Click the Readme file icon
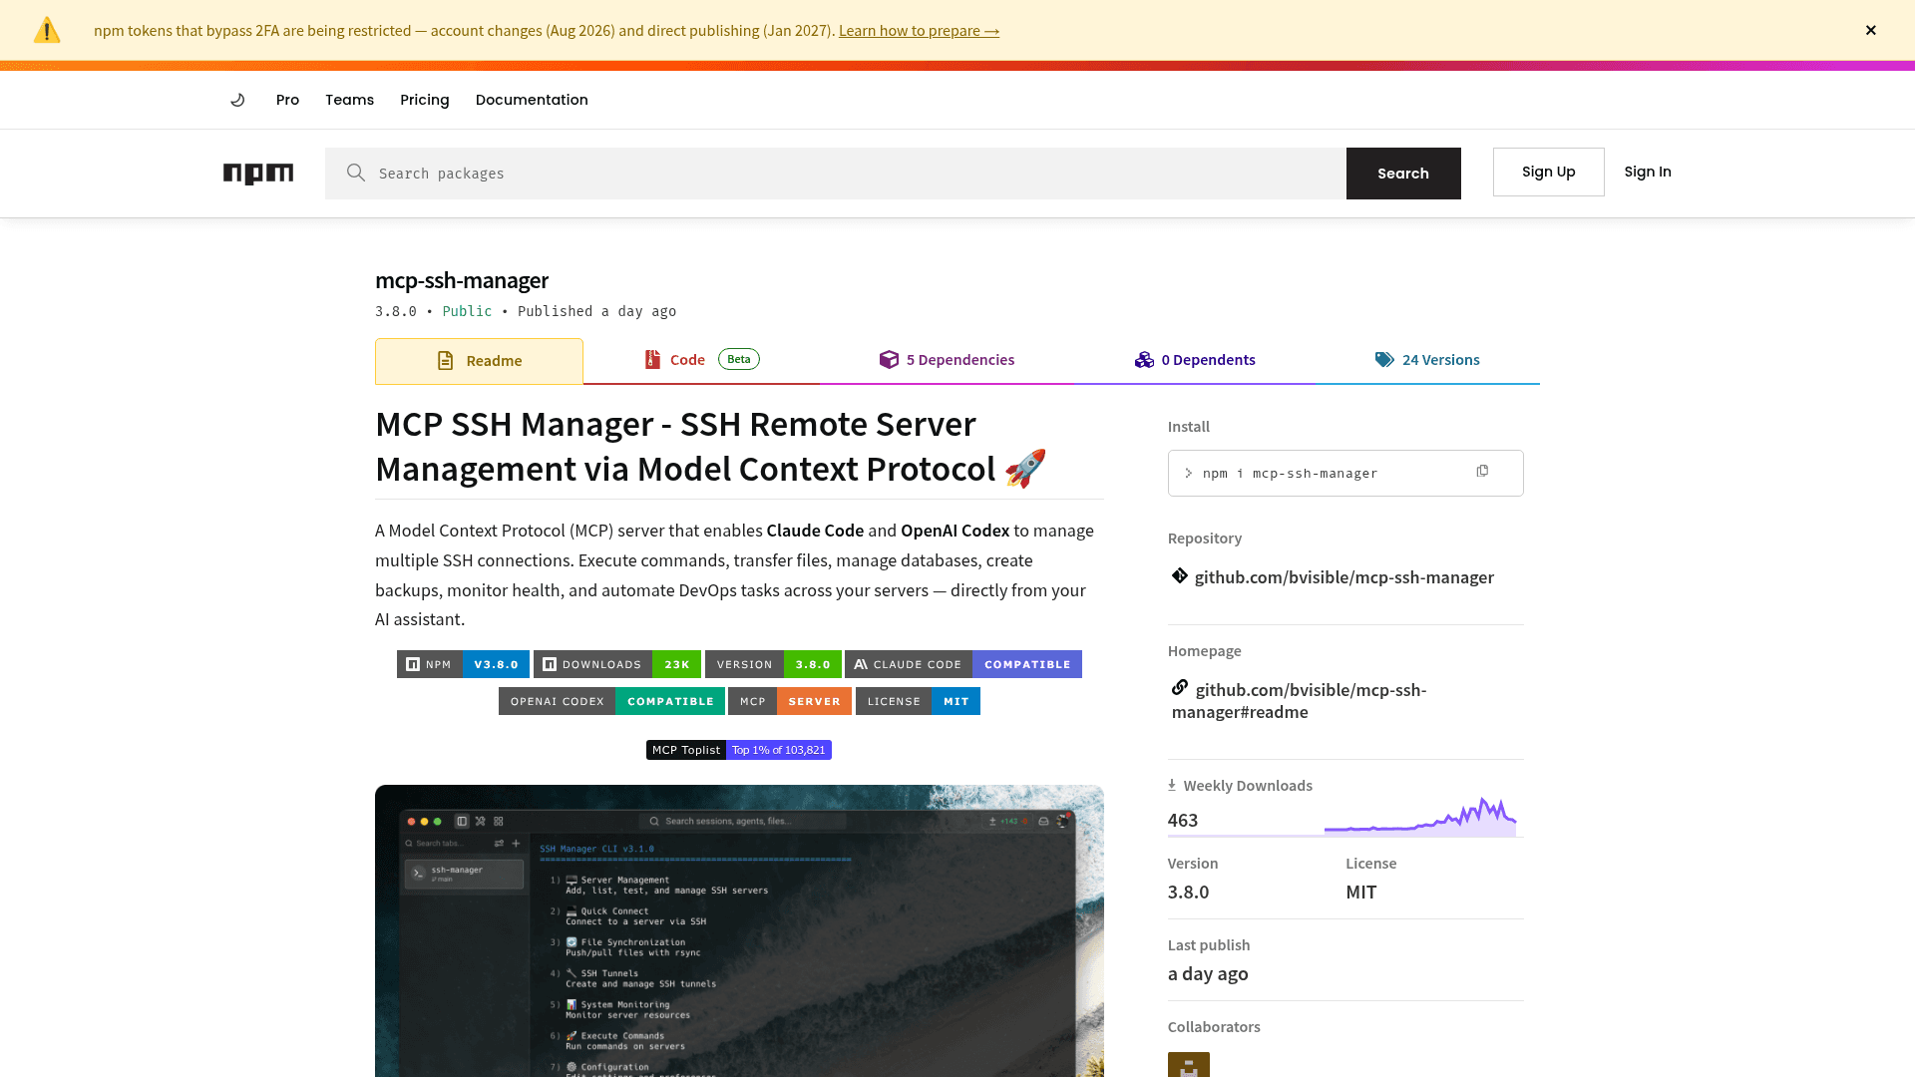The image size is (1915, 1077). (x=446, y=361)
